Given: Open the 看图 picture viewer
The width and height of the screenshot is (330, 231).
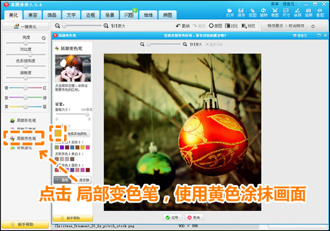Looking at the screenshot, I should (x=320, y=13).
